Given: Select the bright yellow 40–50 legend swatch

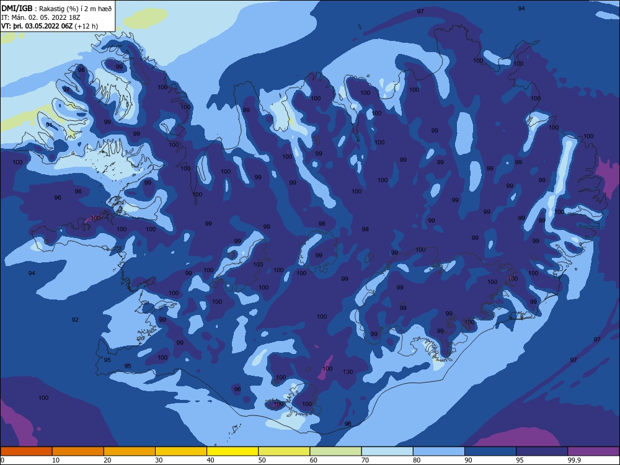Looking at the screenshot, I should click(x=232, y=451).
